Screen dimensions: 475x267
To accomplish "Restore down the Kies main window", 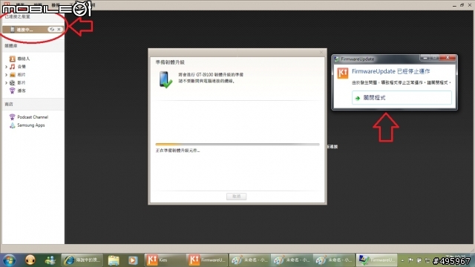I will click(462, 5).
